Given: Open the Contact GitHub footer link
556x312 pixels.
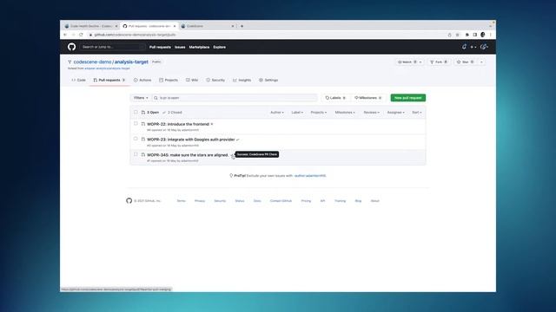Looking at the screenshot, I should [x=281, y=201].
